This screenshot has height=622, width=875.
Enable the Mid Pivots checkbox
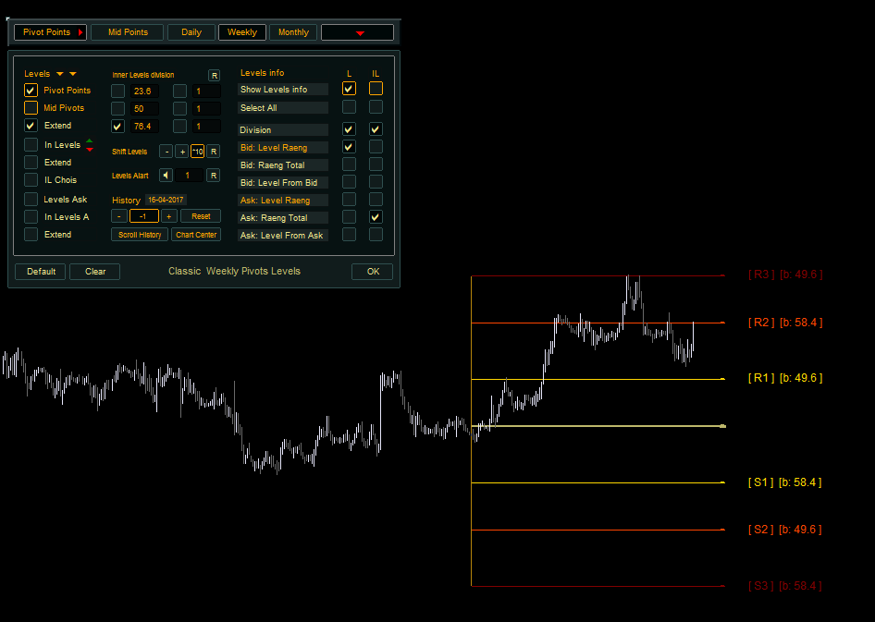31,108
